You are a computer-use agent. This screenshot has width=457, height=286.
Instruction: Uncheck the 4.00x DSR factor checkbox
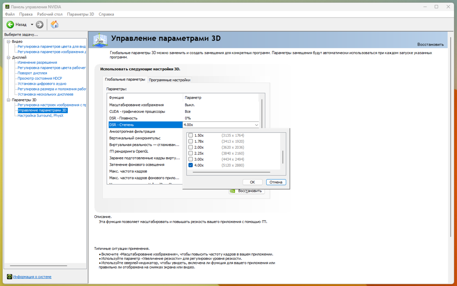tap(191, 165)
